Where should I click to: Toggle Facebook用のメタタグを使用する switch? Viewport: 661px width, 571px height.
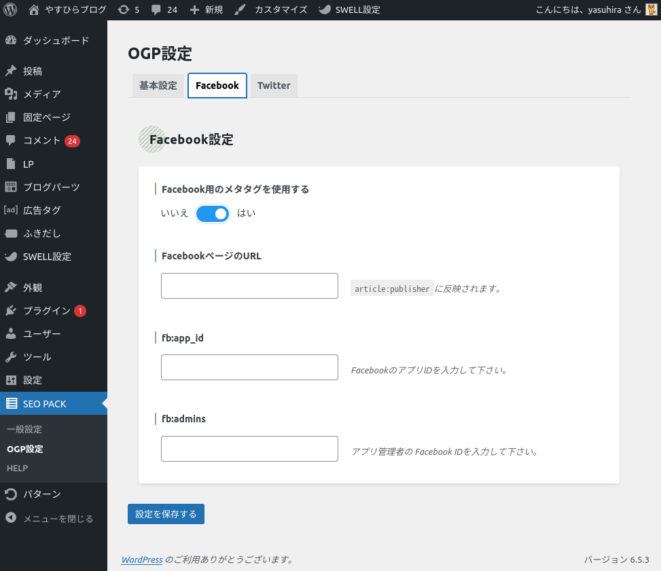[213, 213]
